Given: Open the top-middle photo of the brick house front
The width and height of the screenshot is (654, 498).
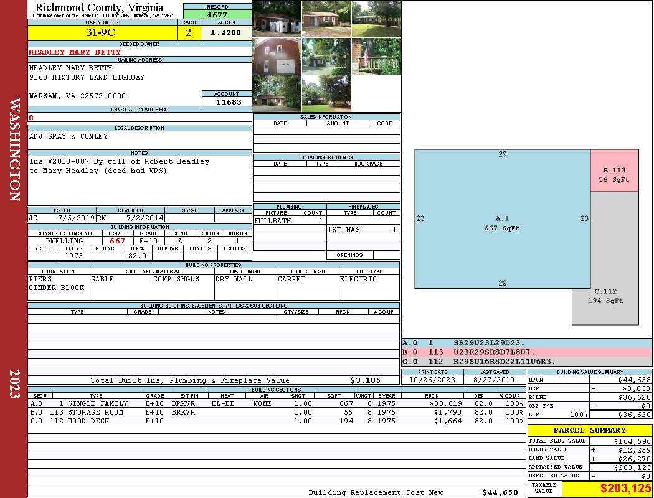Looking at the screenshot, I should 326,19.
